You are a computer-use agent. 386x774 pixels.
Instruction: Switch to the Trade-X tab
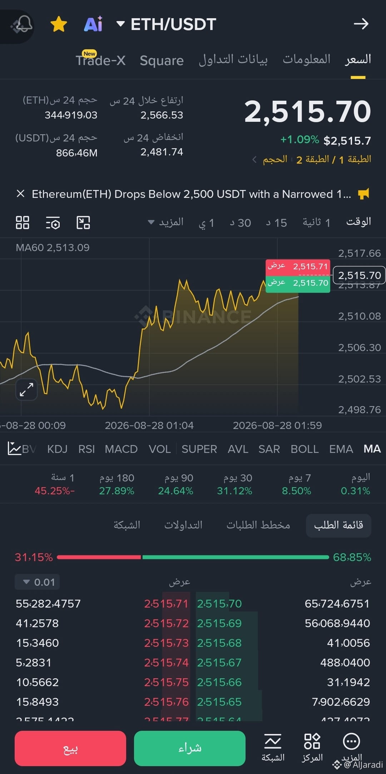[100, 60]
